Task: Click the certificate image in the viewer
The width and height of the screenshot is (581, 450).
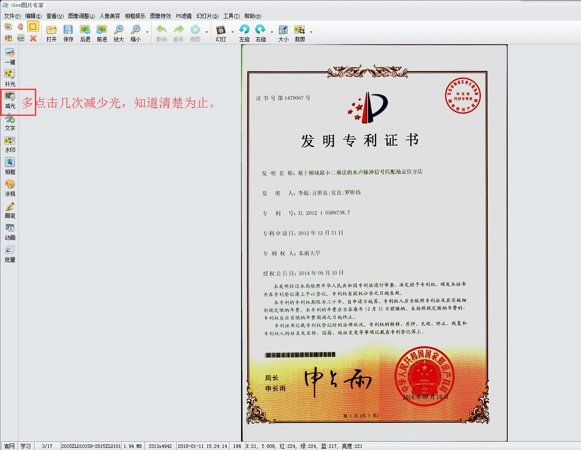Action: tap(374, 243)
